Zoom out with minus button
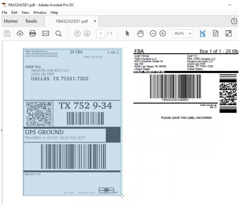 pos(153,33)
